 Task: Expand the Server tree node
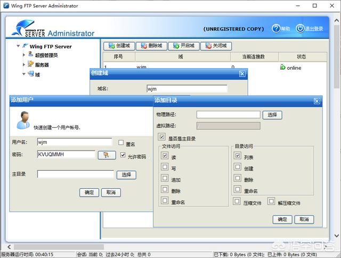click(24, 64)
